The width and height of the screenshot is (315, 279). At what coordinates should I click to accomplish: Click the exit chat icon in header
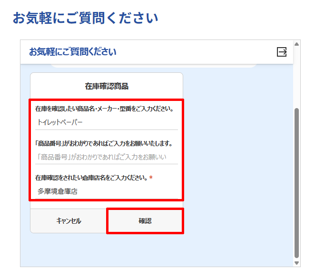pos(282,52)
